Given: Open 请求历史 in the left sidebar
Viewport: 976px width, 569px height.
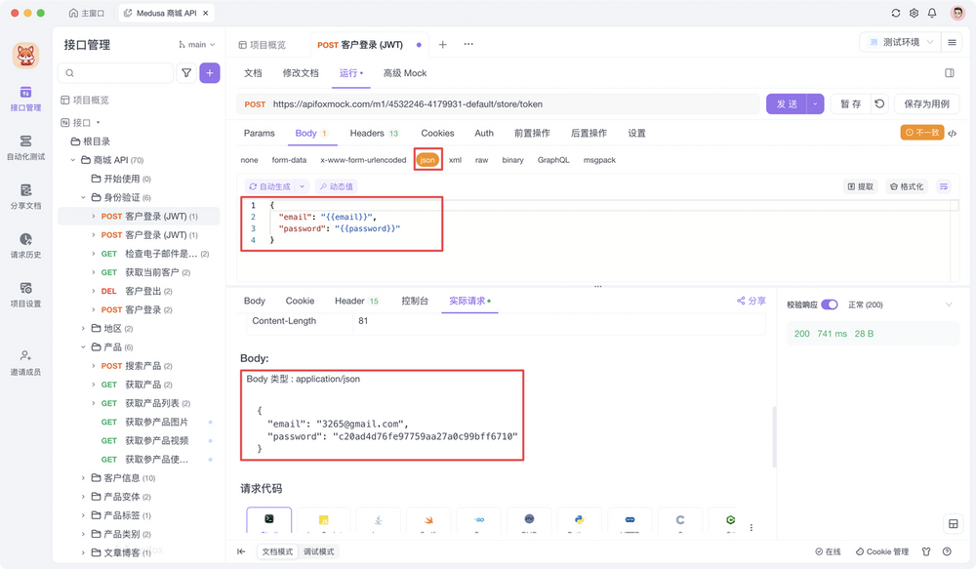Looking at the screenshot, I should pos(25,245).
